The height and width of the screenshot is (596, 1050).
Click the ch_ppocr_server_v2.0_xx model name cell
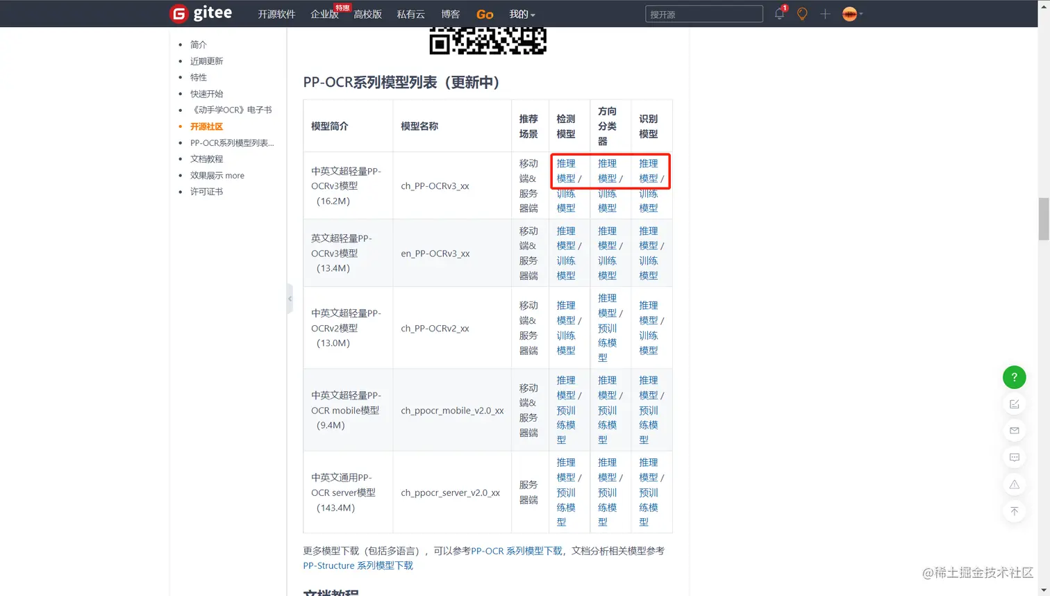coord(452,492)
